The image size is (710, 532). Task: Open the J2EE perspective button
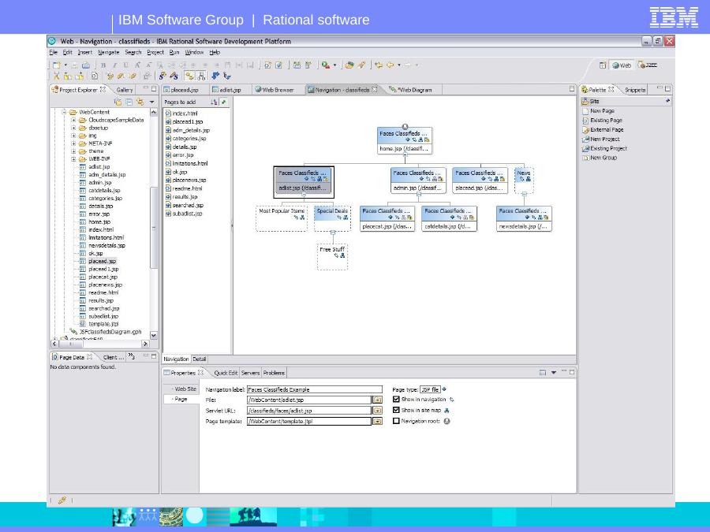pos(648,65)
